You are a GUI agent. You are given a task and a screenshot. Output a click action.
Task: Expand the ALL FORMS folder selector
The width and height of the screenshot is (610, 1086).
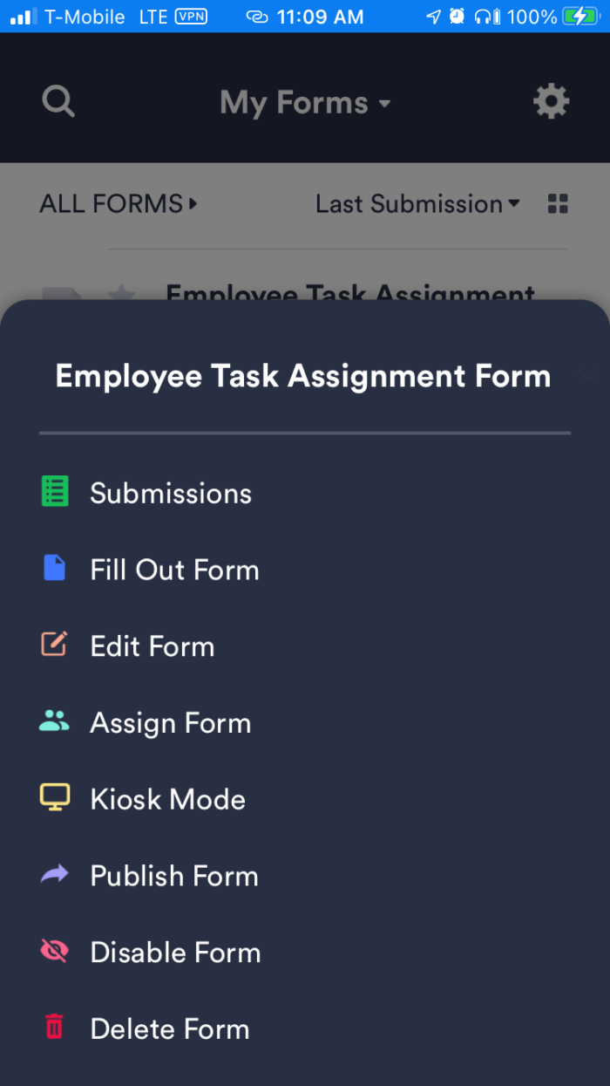[x=119, y=204]
